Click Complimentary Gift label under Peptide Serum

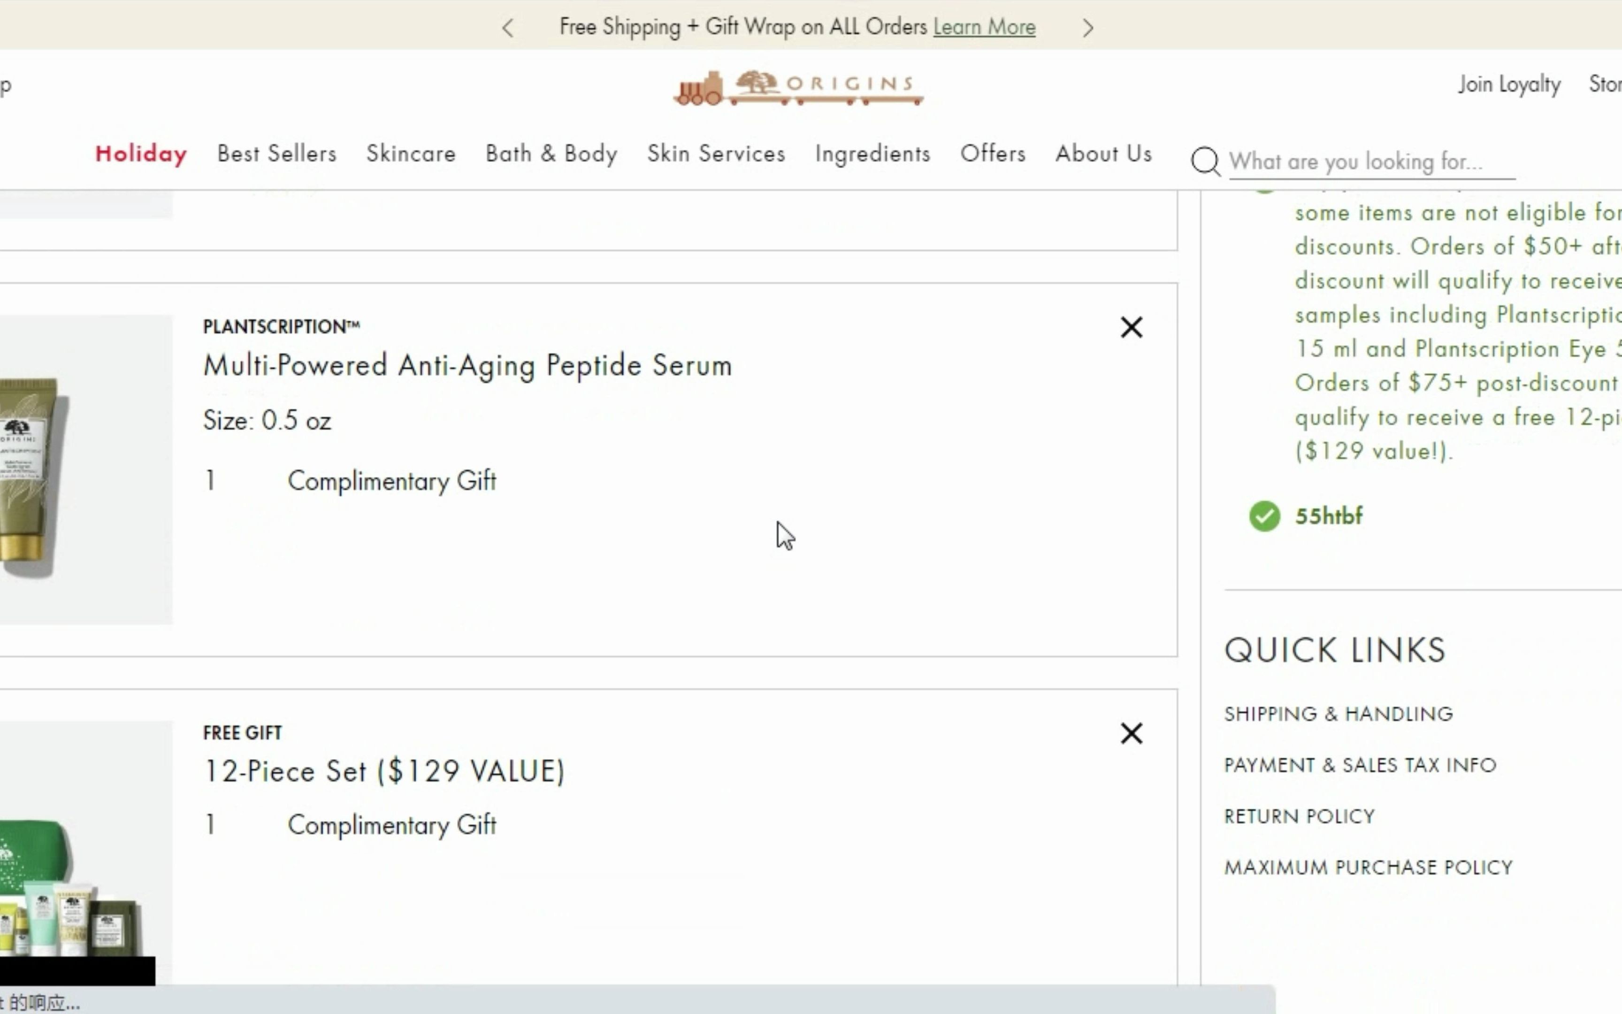pos(392,482)
